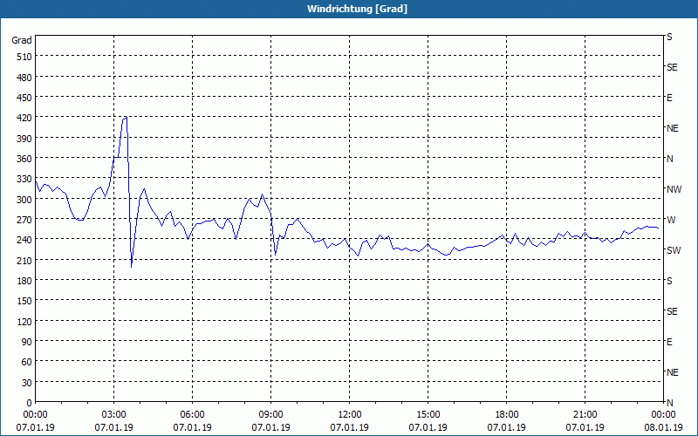Viewport: 698px width, 436px height.
Task: Click the N compass label beside 360 gridline
Action: pyautogui.click(x=670, y=159)
